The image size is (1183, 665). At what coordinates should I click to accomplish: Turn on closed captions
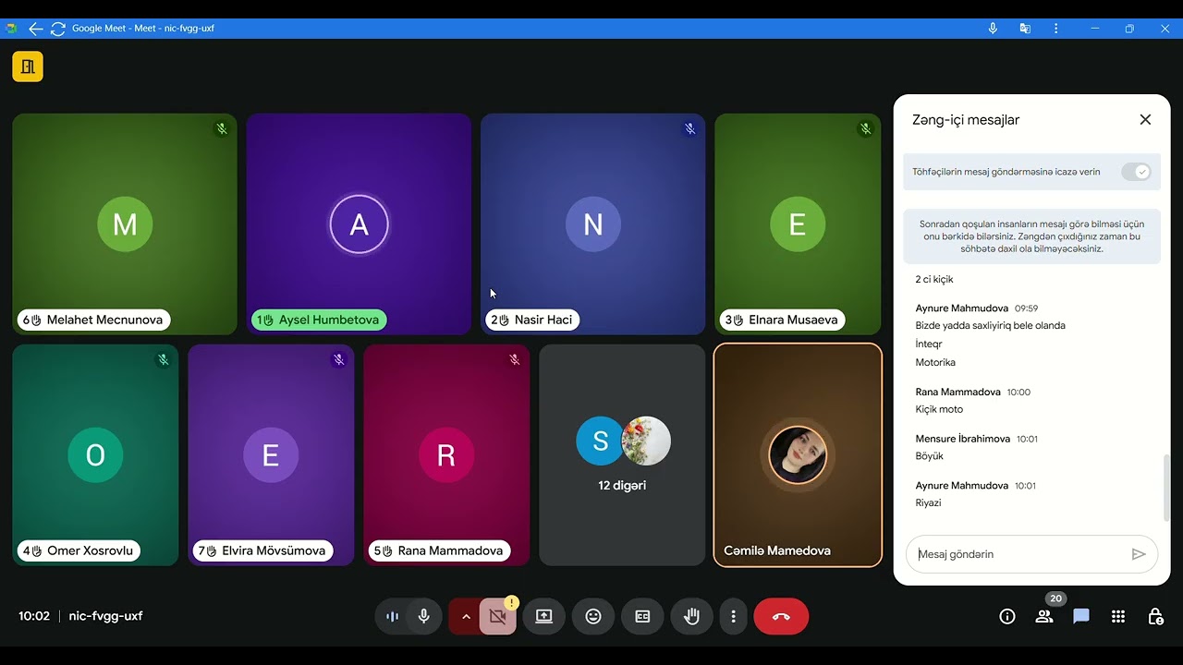pos(642,616)
